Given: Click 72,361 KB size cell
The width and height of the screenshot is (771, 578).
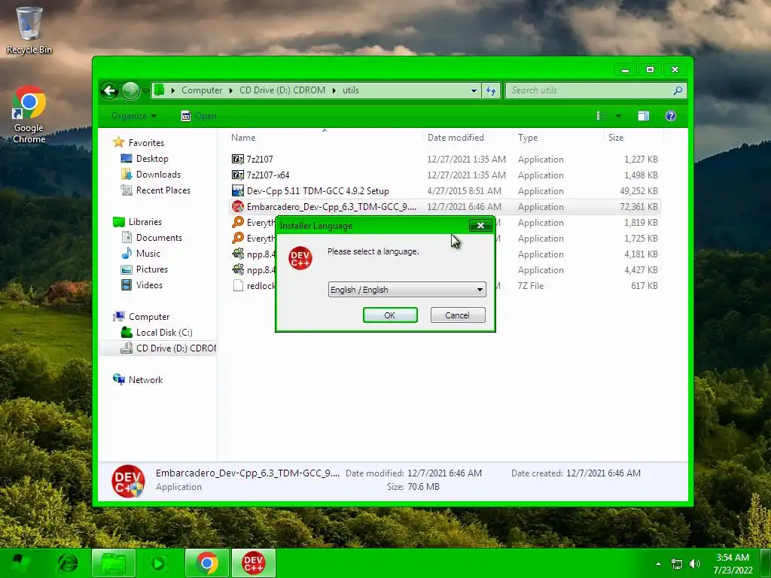Looking at the screenshot, I should (638, 207).
